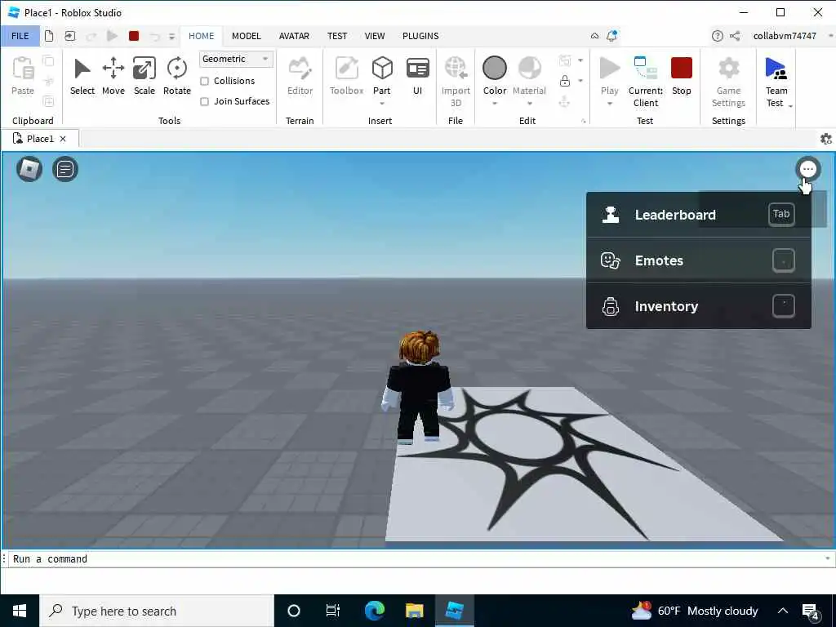Switch to the TEST tab
This screenshot has height=627, width=836.
coord(337,36)
